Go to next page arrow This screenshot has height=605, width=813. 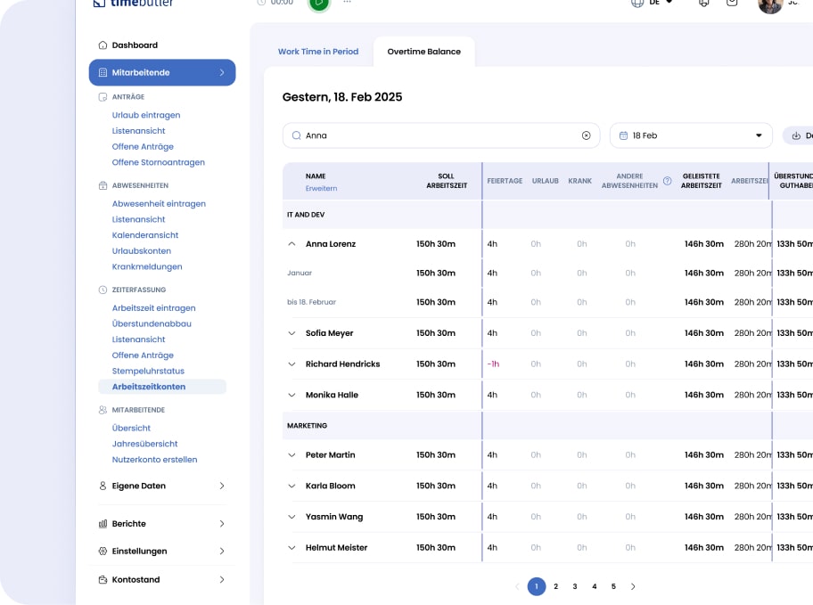coord(633,586)
